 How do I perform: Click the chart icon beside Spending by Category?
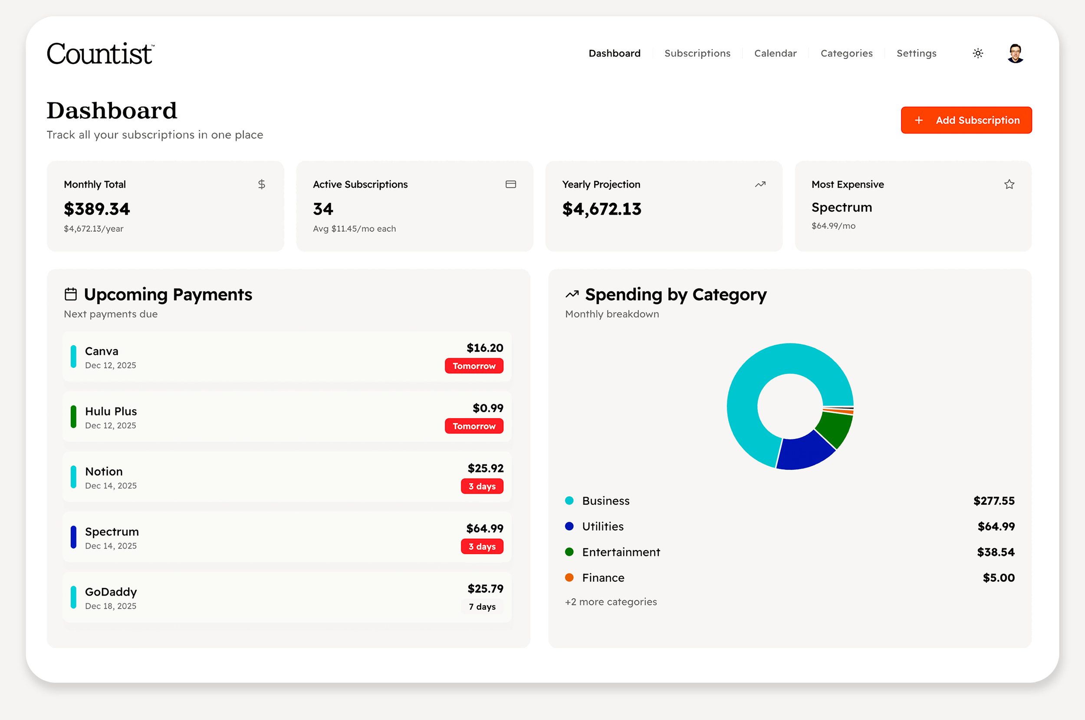click(572, 295)
